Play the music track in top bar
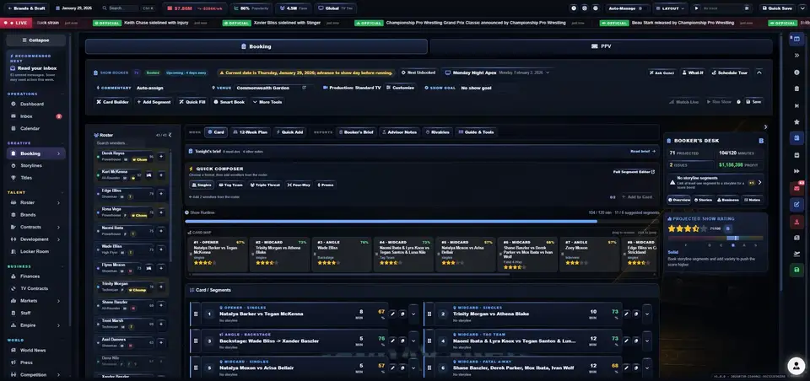The height and width of the screenshot is (381, 810). pyautogui.click(x=697, y=8)
